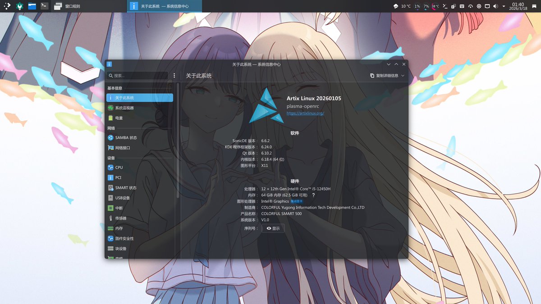
Task: Click the Artix Linux 20260105 title
Action: pos(314,98)
